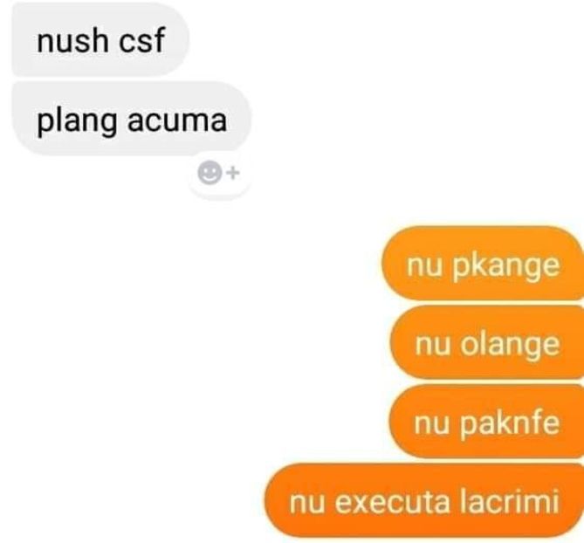The height and width of the screenshot is (543, 584).
Task: Click the word 'executa' in the orange bubble
Action: coord(392,502)
